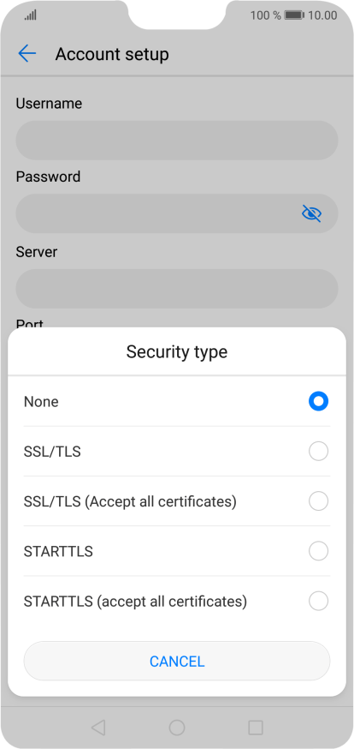Image resolution: width=354 pixels, height=749 pixels.
Task: Tap the Account setup title
Action: tap(112, 55)
